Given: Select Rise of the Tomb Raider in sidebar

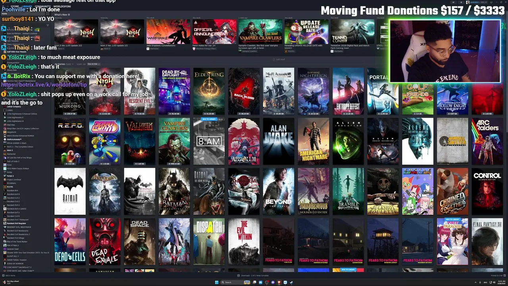Looking at the screenshot, I should pyautogui.click(x=18, y=242).
